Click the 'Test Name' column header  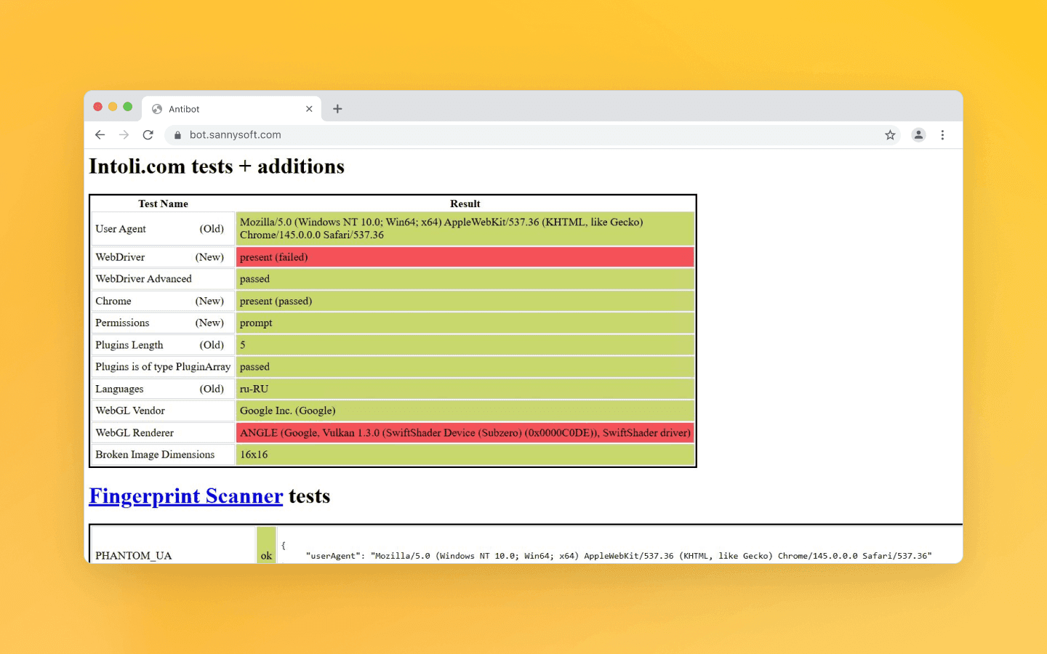pos(164,204)
